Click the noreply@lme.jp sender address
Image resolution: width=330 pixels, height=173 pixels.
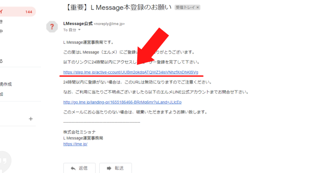109,24
